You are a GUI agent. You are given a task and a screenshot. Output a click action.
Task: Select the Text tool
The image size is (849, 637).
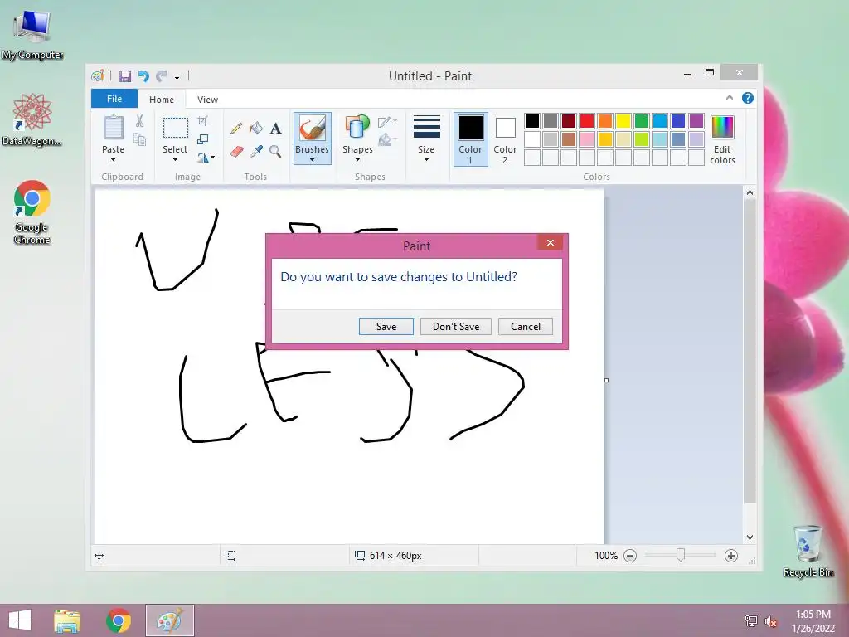275,129
